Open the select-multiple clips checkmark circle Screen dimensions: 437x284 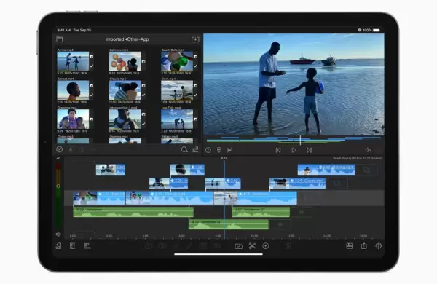[60, 149]
